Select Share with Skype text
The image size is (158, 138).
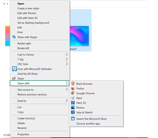27,37
